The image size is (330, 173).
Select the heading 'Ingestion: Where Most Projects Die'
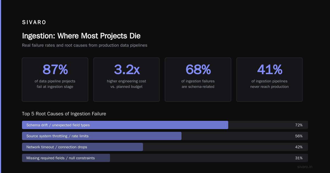81,36
